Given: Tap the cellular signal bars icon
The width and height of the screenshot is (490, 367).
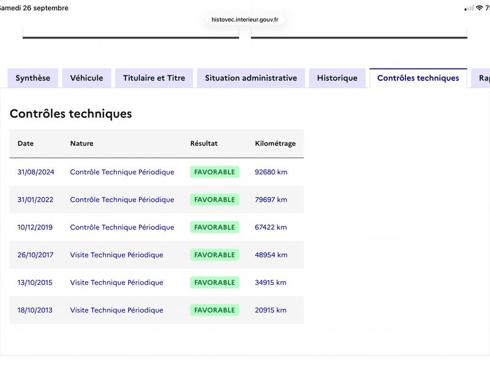Looking at the screenshot, I should 469,9.
